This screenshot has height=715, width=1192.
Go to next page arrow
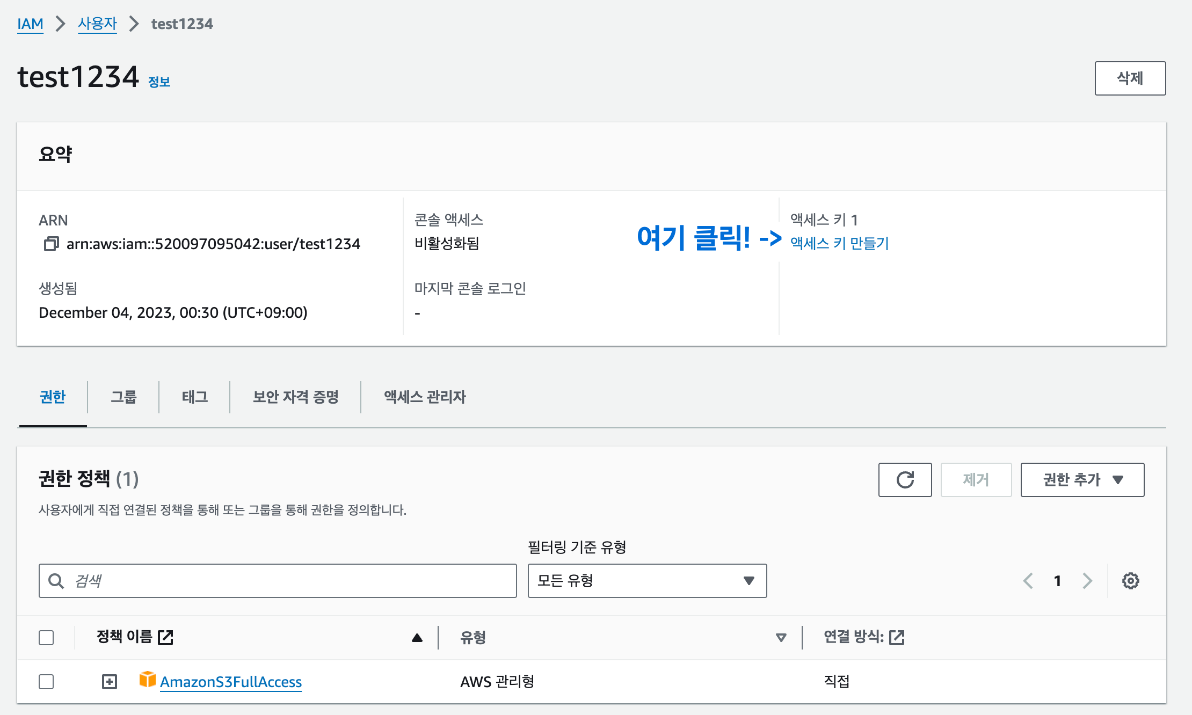pyautogui.click(x=1087, y=581)
